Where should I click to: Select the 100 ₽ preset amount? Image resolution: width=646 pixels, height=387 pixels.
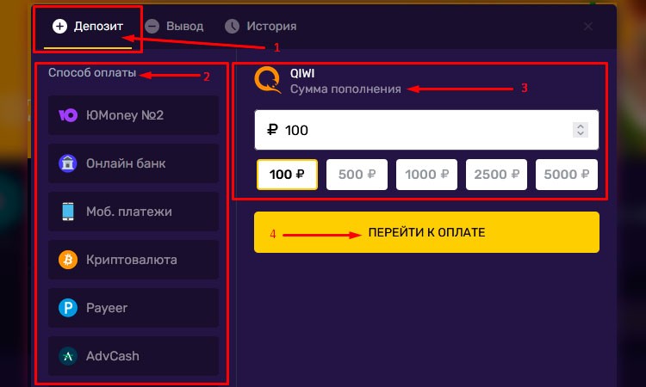pos(287,175)
